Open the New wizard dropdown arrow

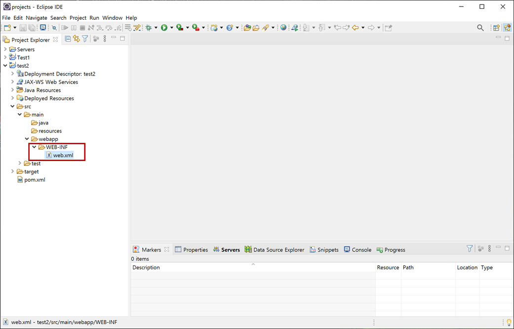(x=15, y=28)
